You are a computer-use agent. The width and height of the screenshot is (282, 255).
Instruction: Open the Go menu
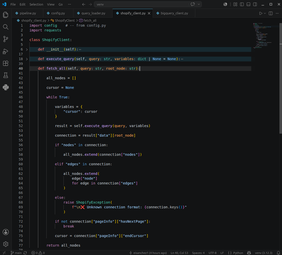[x=60, y=4]
